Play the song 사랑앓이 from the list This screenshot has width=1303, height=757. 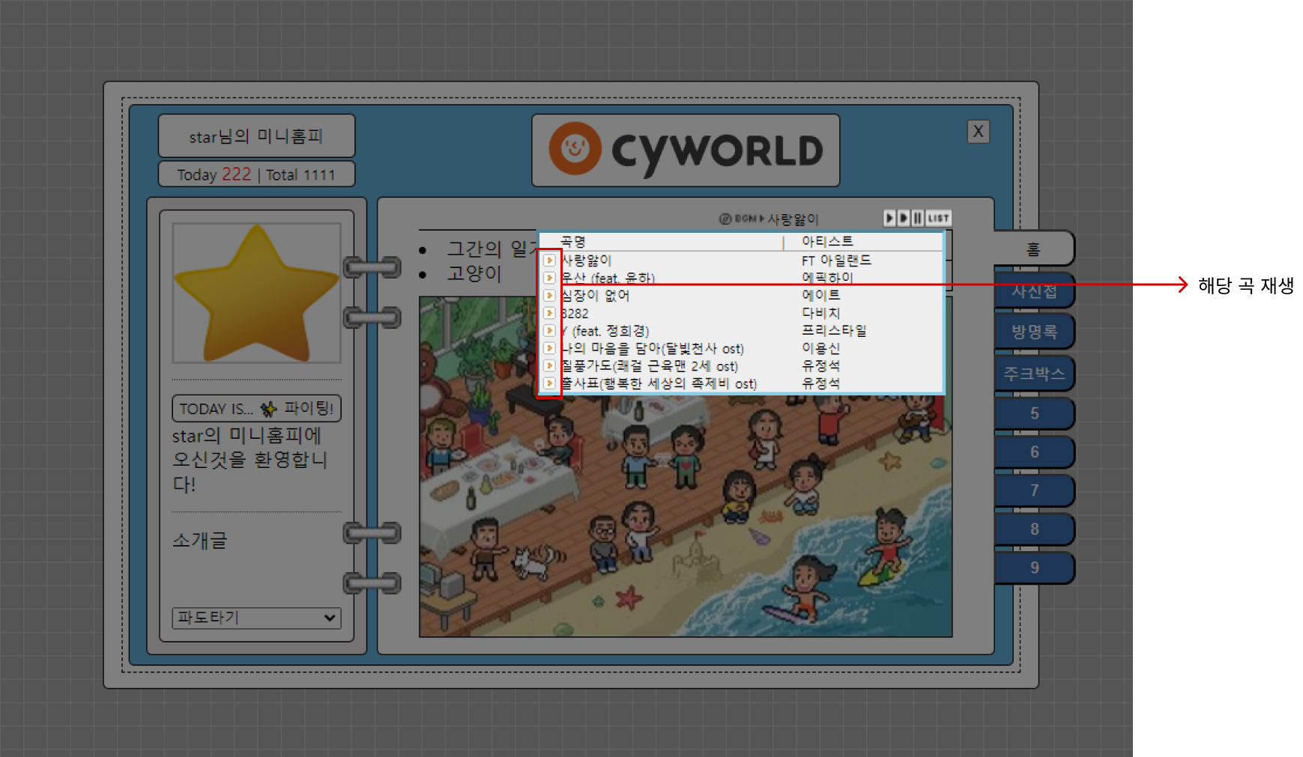pyautogui.click(x=549, y=260)
